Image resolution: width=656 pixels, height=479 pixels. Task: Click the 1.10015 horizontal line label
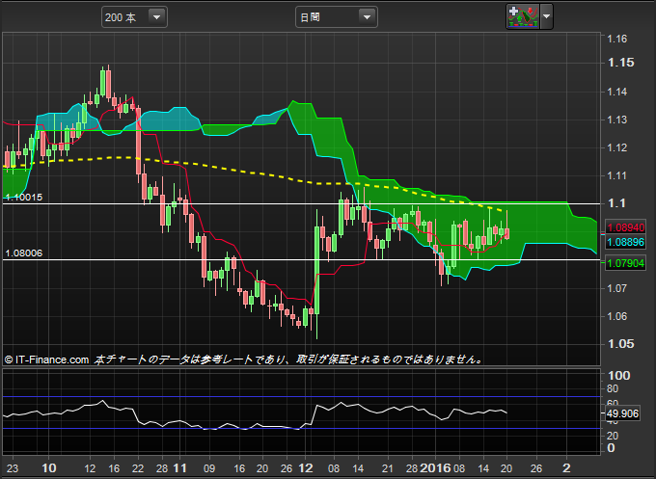coord(24,198)
